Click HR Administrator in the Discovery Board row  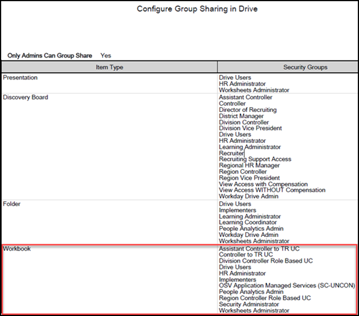(242, 141)
